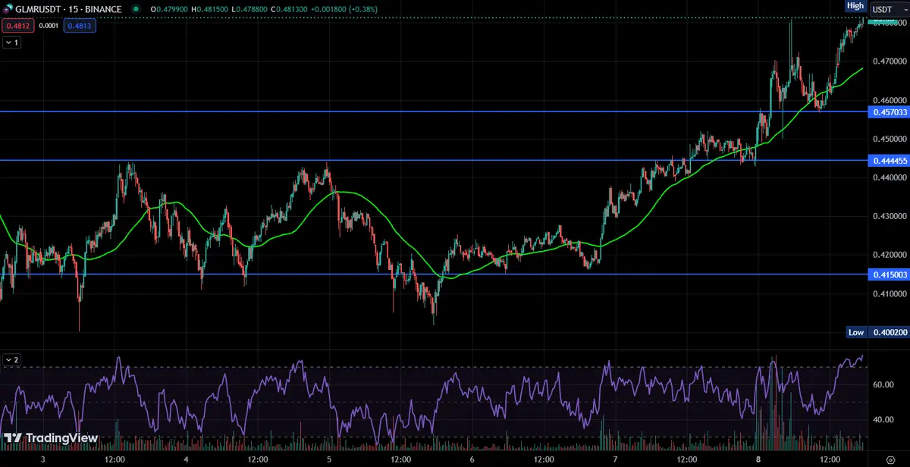Image resolution: width=910 pixels, height=467 pixels.
Task: Click the 60.00 RSI scale label
Action: click(882, 385)
